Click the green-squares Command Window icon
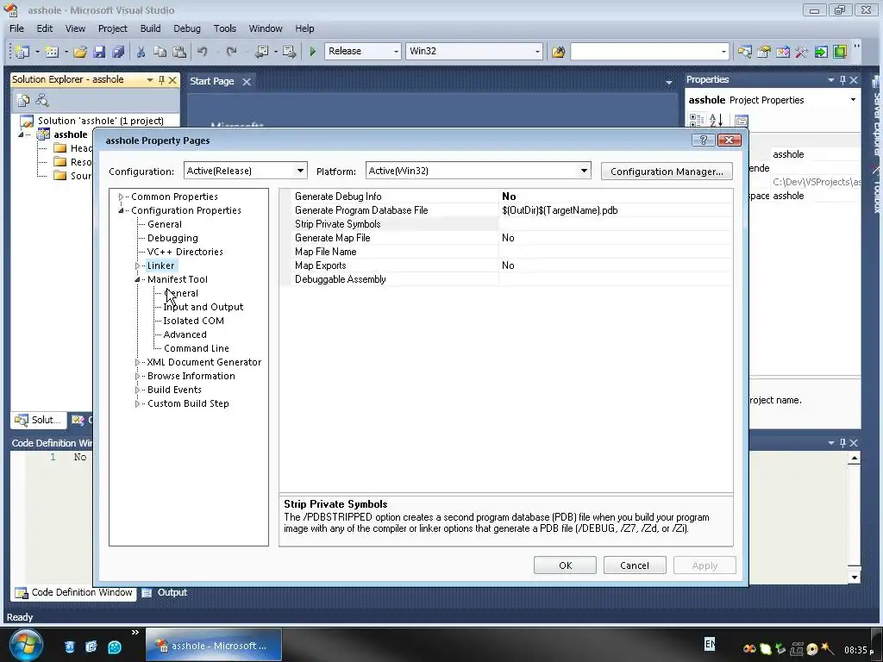Screen dimensions: 883x662 [840, 51]
